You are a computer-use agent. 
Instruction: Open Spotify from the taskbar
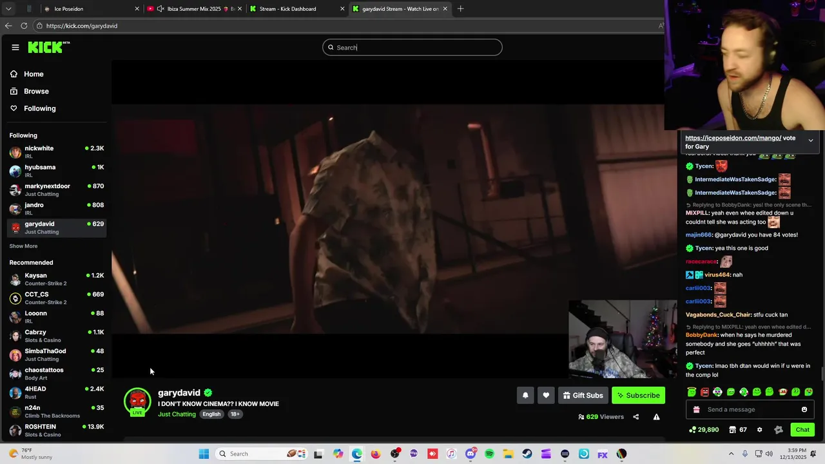tap(489, 454)
